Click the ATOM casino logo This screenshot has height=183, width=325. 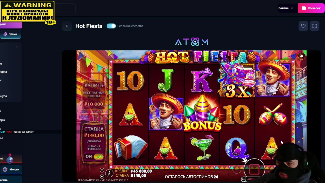click(x=192, y=42)
